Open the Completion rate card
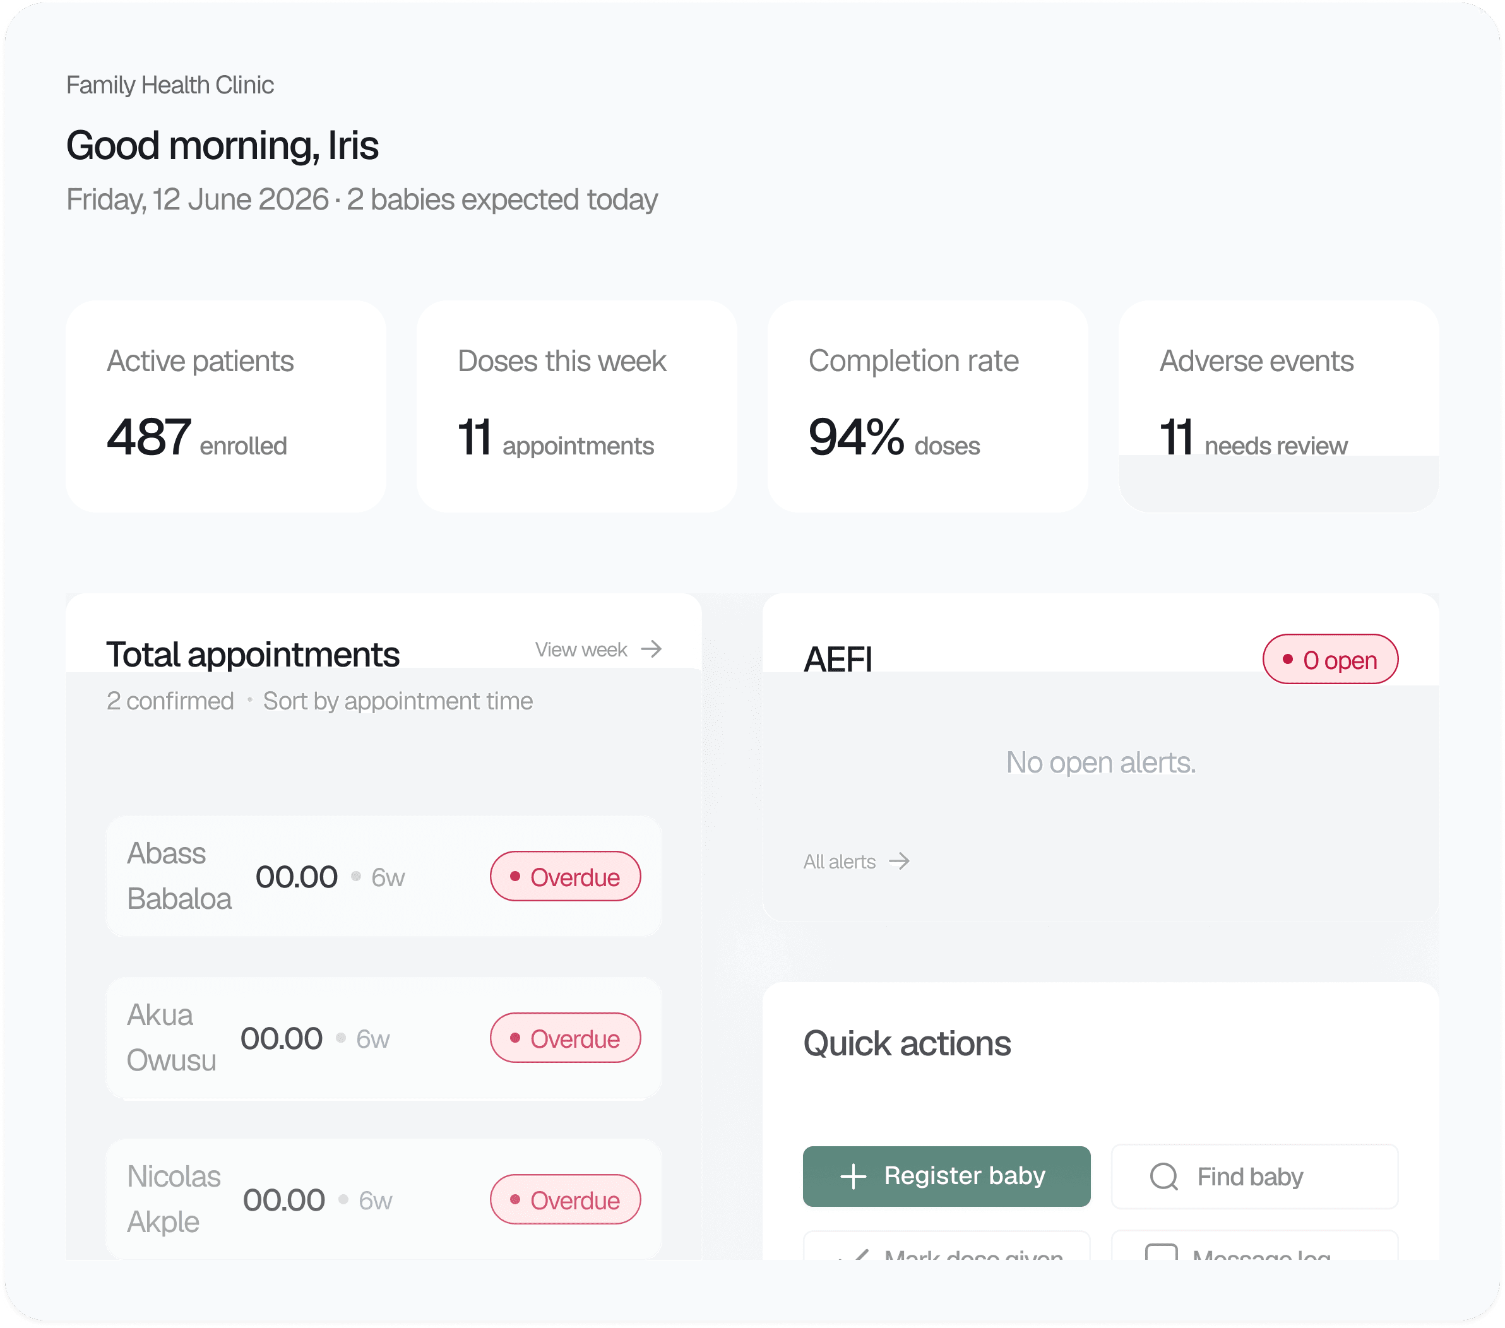The width and height of the screenshot is (1505, 1328). click(928, 406)
